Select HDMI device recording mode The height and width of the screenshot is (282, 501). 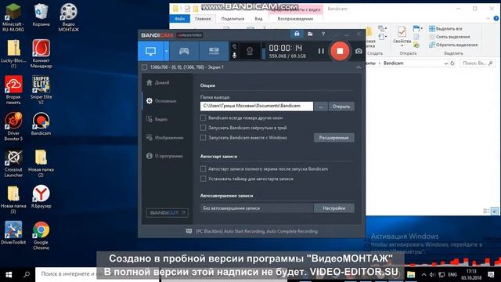214,51
